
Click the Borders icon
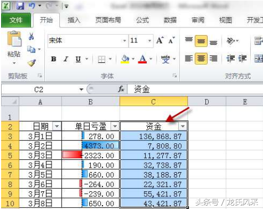tap(101, 59)
